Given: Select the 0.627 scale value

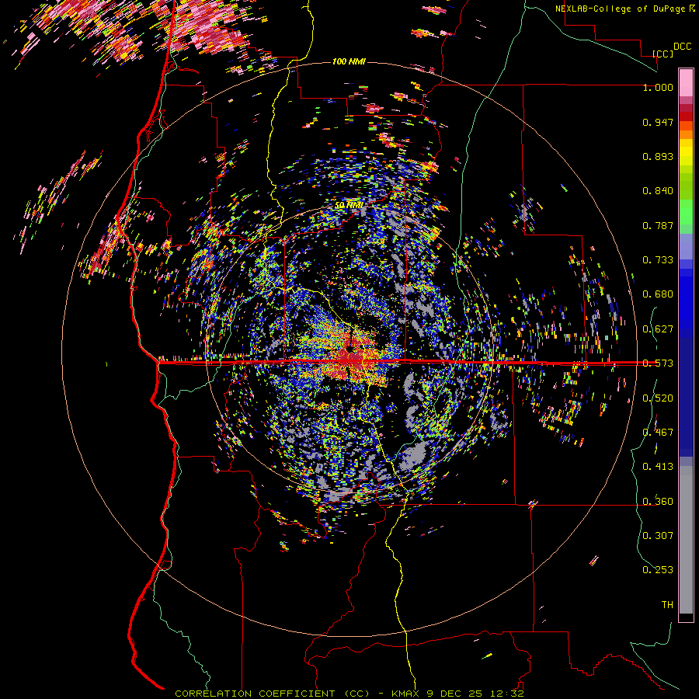Looking at the screenshot, I should tap(658, 329).
